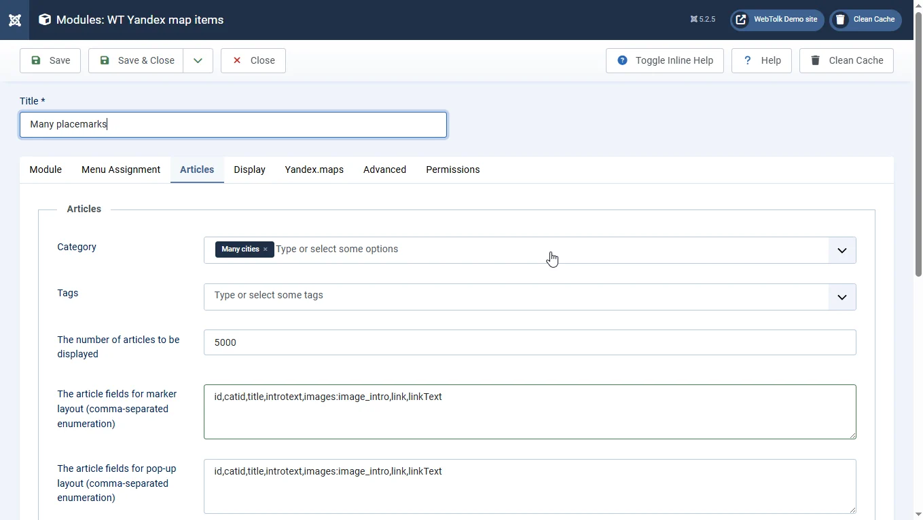Click the Many cities chip label
This screenshot has height=520, width=923.
click(240, 249)
